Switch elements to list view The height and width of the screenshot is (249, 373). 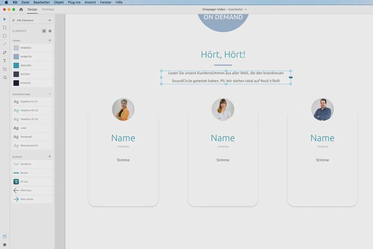point(44,31)
